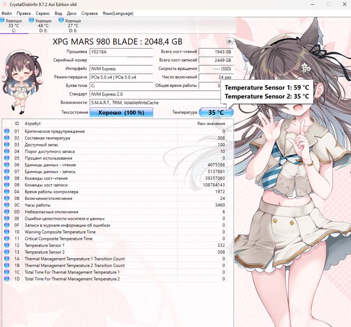Open the Файл menu
351x327 pixels.
[x=7, y=14]
